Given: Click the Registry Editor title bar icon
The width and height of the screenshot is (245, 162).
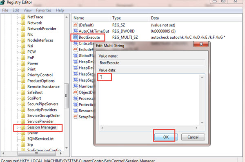Looking at the screenshot, I should [x=3, y=2].
